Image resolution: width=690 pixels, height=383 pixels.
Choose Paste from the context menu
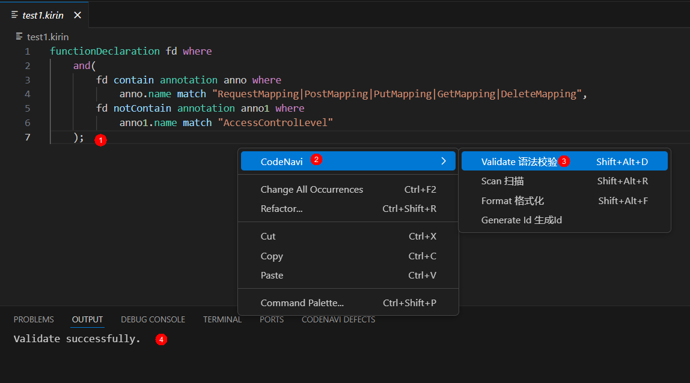[272, 276]
